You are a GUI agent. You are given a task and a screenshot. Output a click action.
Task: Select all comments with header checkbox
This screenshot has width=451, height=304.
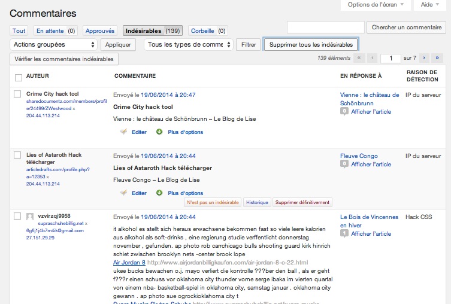click(18, 77)
